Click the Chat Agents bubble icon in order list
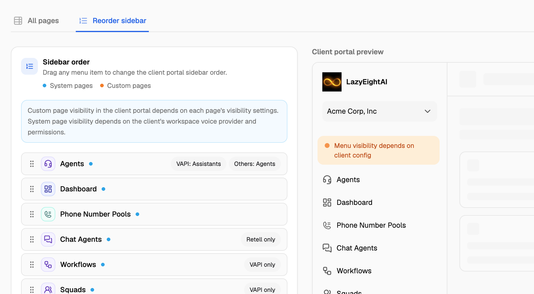 [48, 239]
